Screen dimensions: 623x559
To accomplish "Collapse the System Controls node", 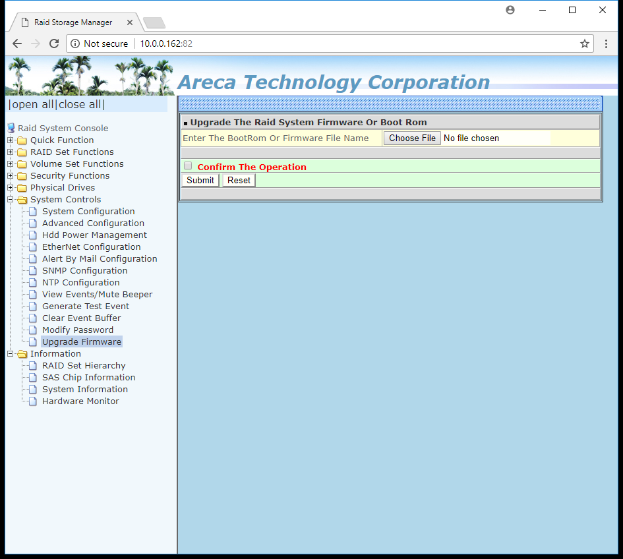I will 11,200.
